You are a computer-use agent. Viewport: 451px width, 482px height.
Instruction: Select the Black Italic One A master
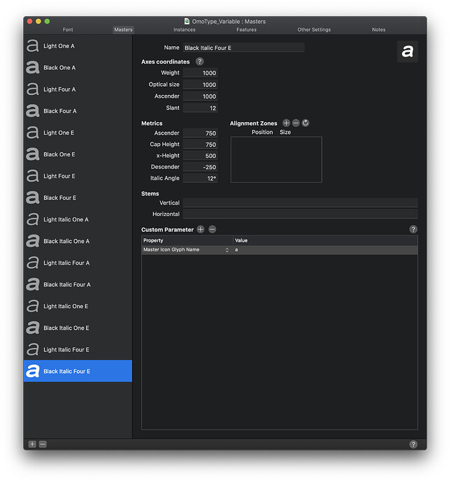pos(78,241)
